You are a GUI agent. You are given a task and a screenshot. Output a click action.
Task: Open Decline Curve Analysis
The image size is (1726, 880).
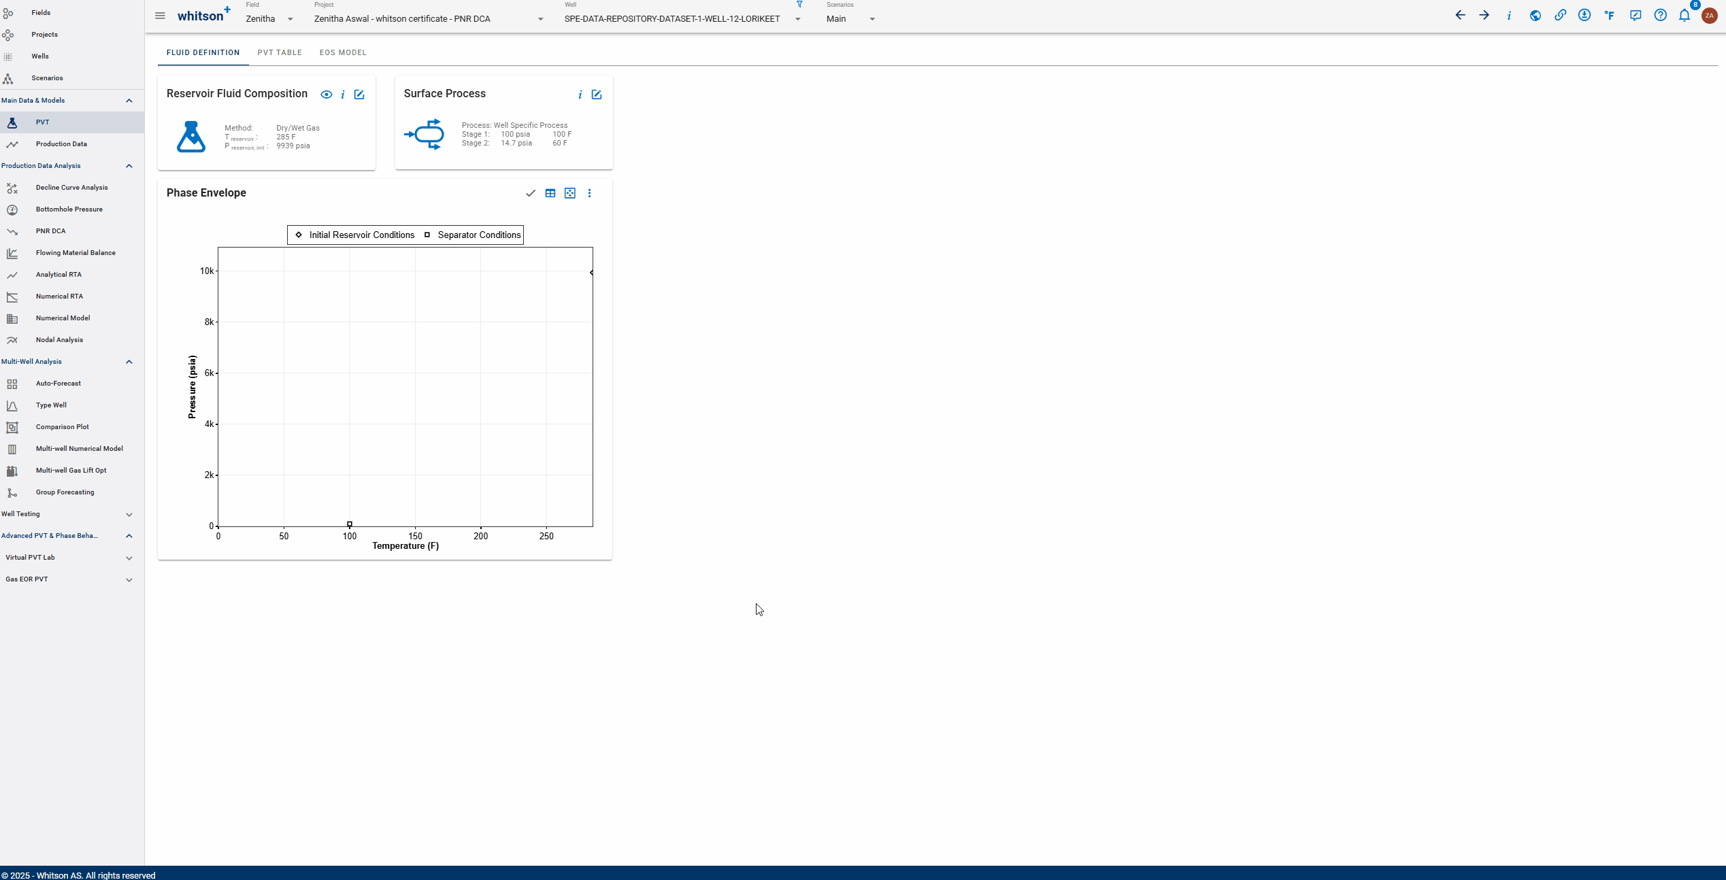tap(72, 188)
